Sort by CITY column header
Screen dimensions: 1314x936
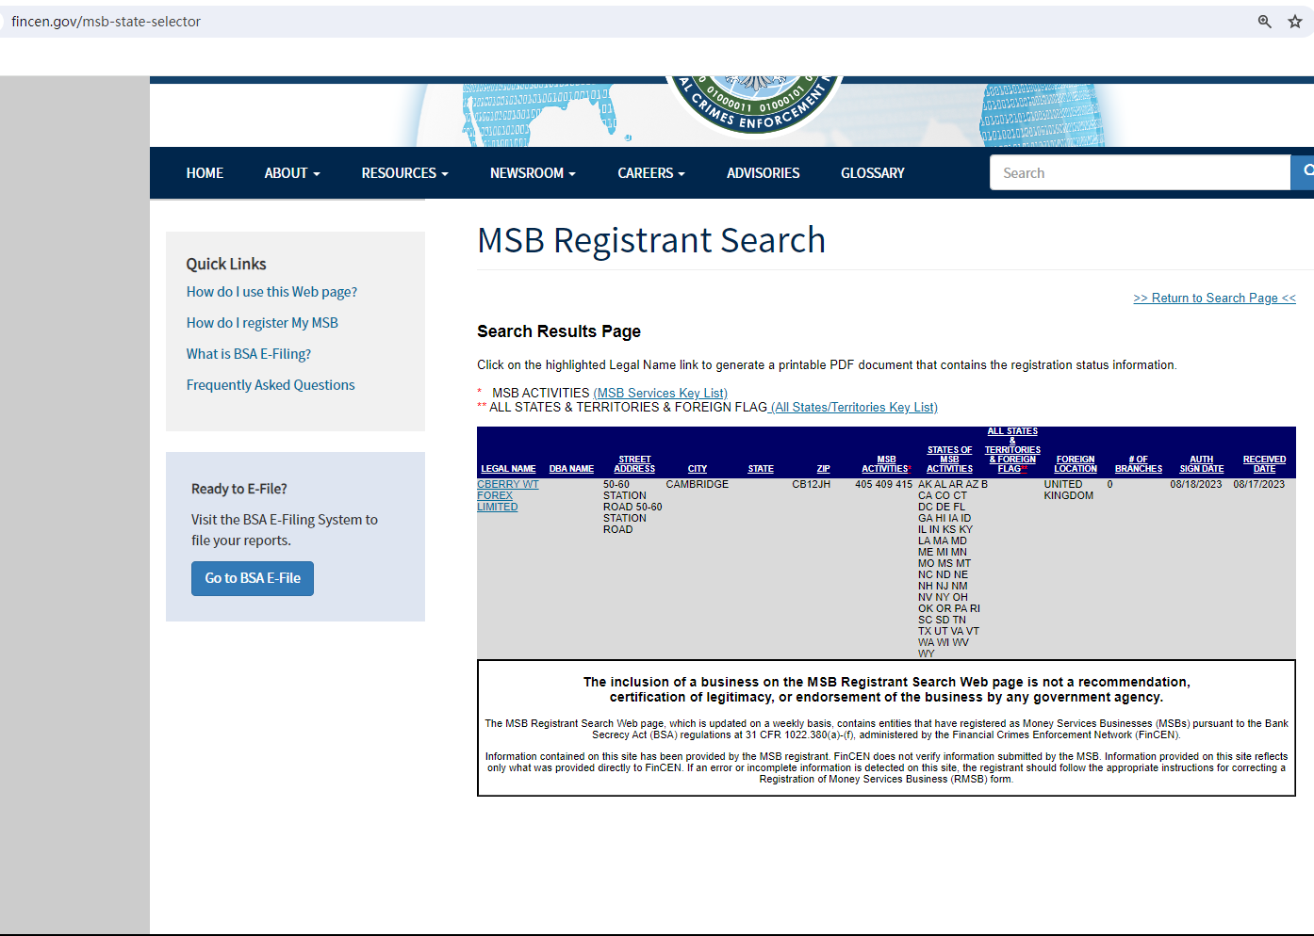coord(698,469)
